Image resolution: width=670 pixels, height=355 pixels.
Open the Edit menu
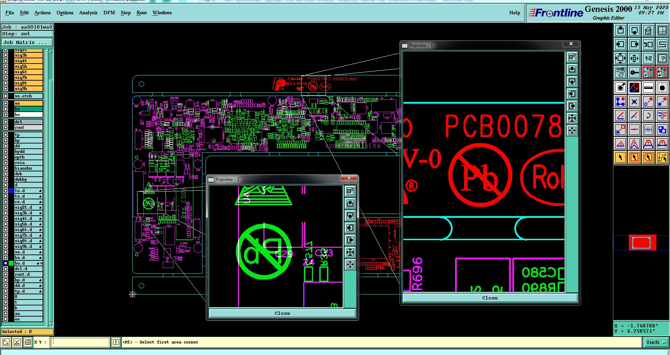click(24, 13)
